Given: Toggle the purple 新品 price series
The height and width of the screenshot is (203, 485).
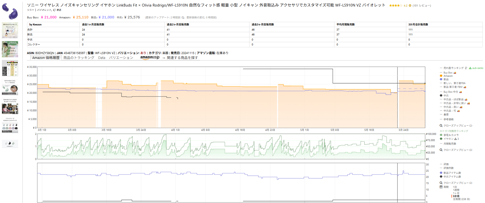Looking at the screenshot, I should 444,79.
